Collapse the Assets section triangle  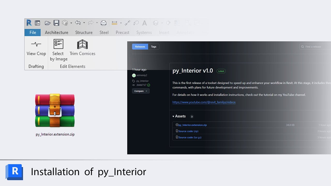(x=173, y=117)
